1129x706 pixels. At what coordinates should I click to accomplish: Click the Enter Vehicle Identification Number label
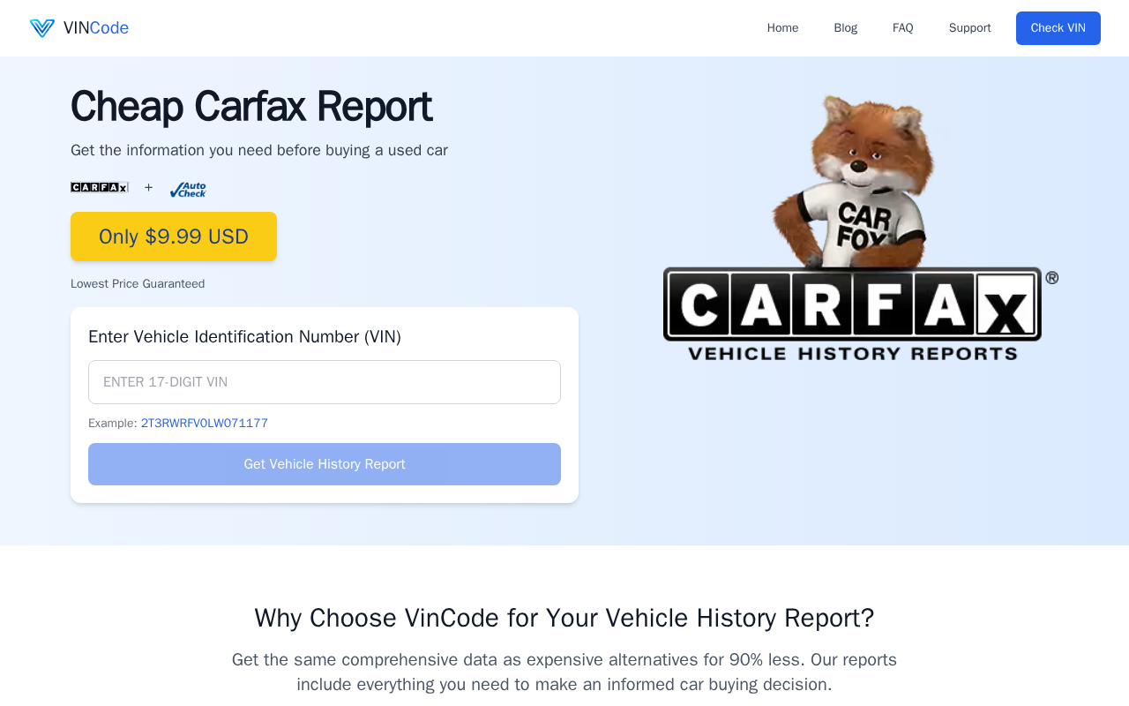pyautogui.click(x=245, y=337)
